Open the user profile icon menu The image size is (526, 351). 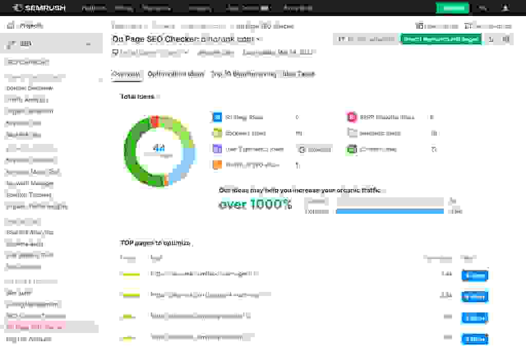click(505, 8)
